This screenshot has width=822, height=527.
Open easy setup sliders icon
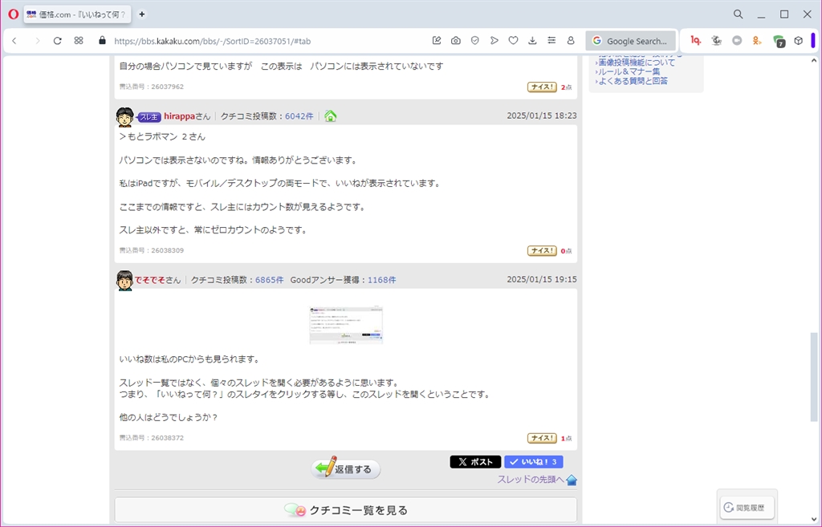551,40
